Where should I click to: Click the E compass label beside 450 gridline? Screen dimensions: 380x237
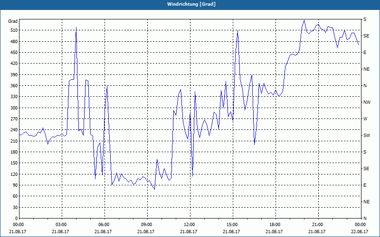(x=365, y=53)
